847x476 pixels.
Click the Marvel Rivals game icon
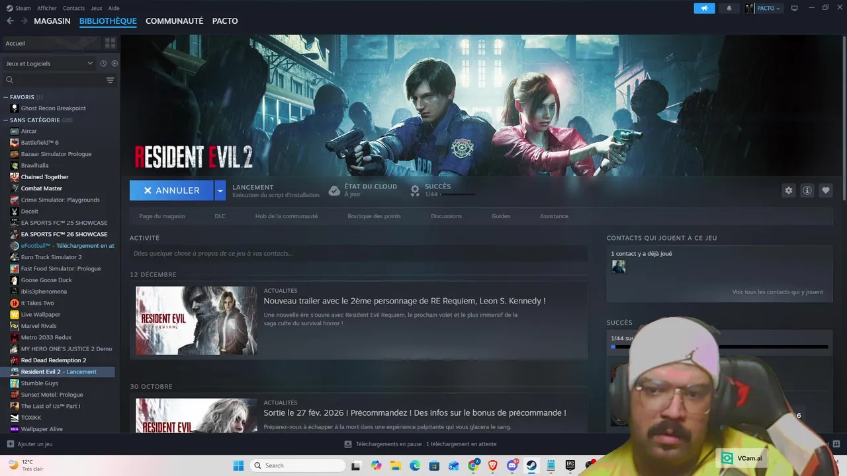click(x=15, y=326)
